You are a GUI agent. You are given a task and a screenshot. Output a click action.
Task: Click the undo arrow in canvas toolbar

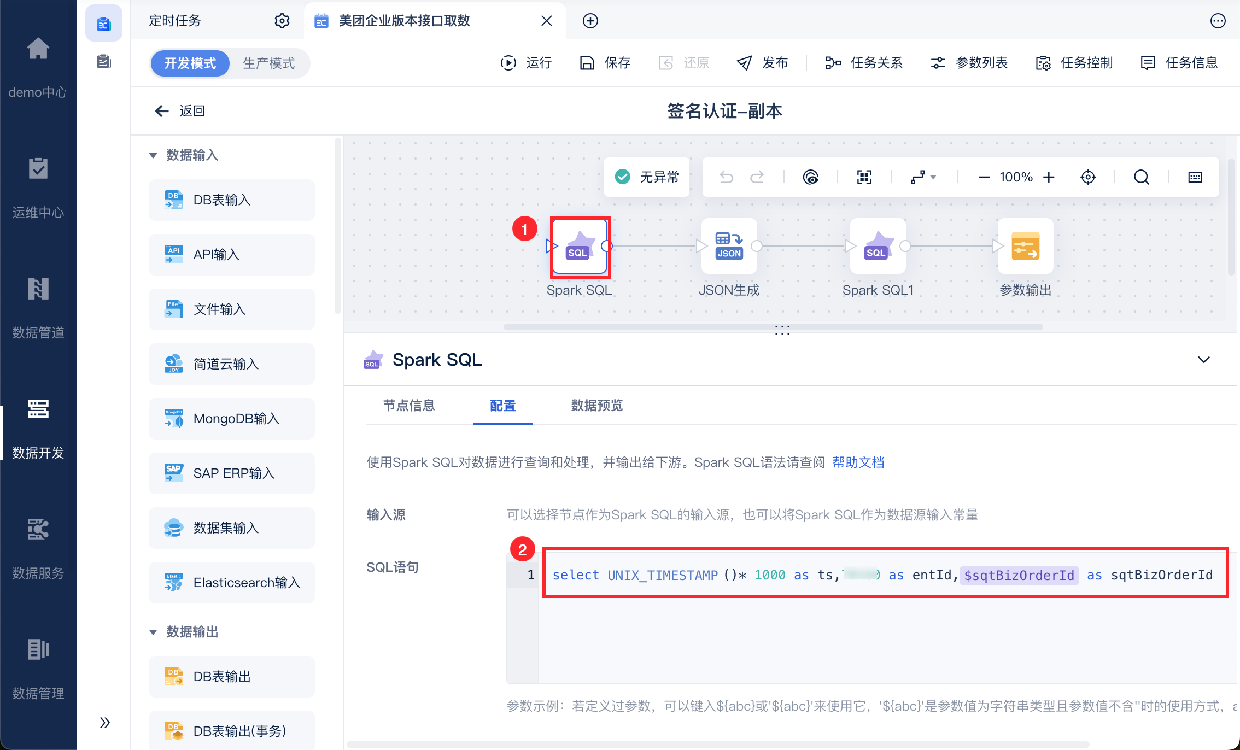726,177
